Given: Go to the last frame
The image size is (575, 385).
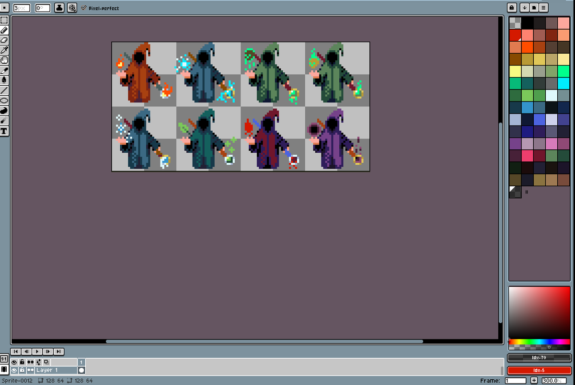Looking at the screenshot, I should coord(58,351).
